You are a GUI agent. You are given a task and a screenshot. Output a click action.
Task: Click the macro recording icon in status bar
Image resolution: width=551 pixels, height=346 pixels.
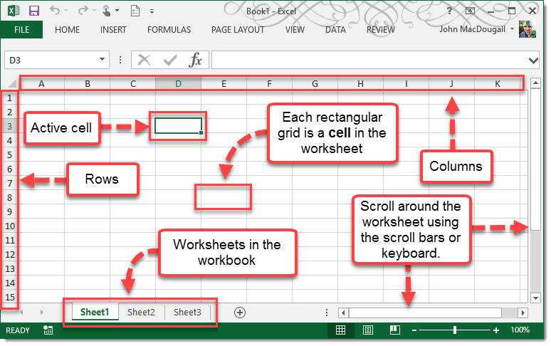click(48, 330)
